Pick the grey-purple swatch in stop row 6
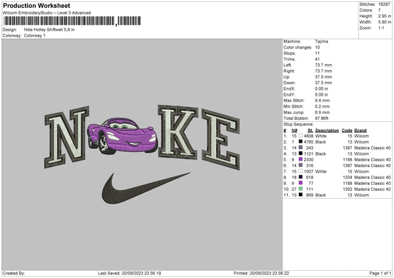The height and width of the screenshot is (278, 394). (301, 165)
